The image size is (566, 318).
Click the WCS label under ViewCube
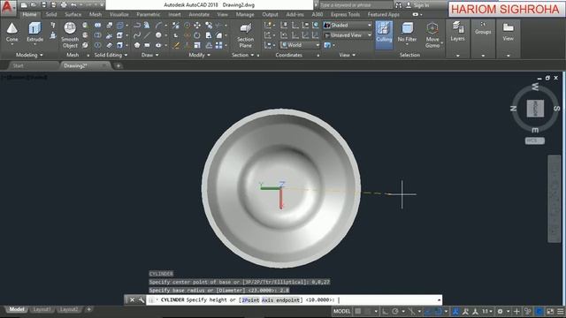pos(534,140)
